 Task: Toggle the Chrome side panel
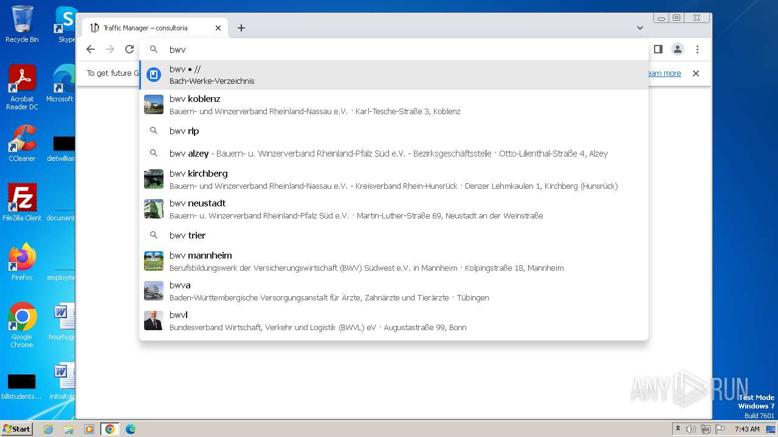(x=658, y=49)
